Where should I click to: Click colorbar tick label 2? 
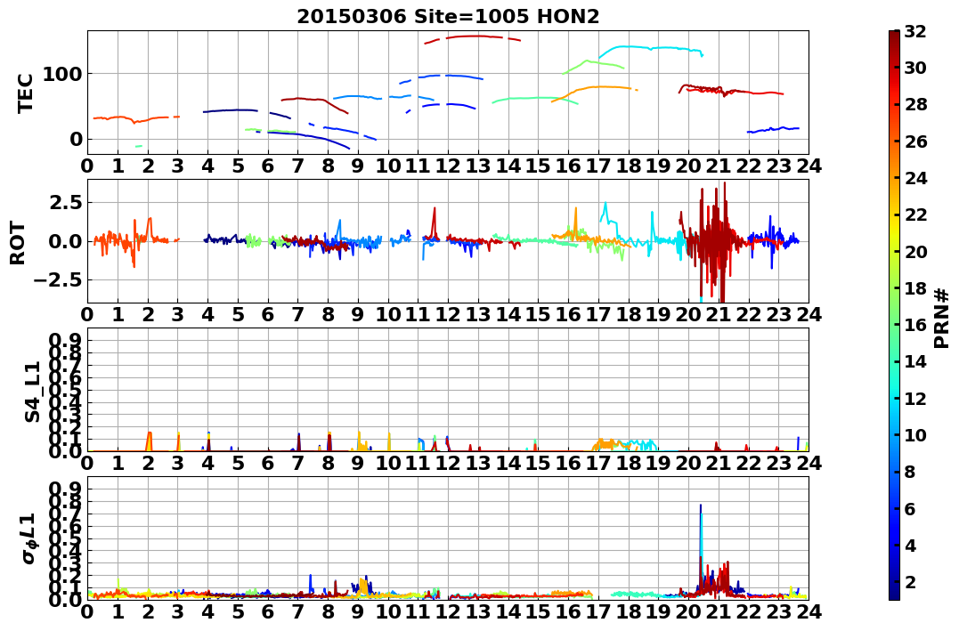click(910, 581)
